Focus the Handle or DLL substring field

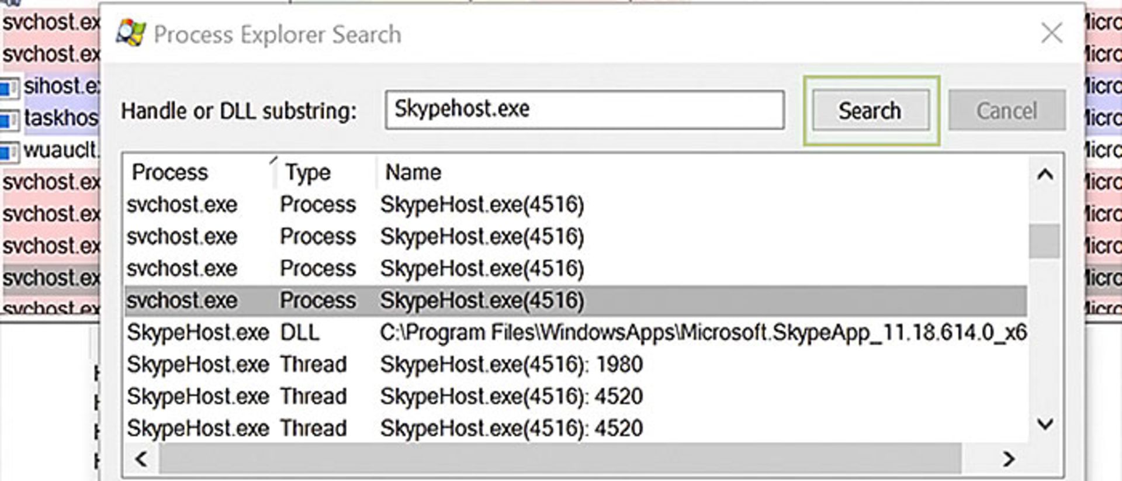[x=584, y=110]
